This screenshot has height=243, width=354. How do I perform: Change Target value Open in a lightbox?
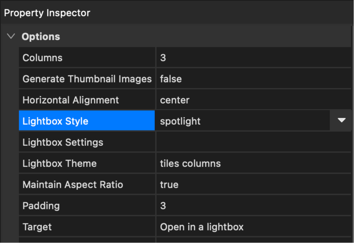pos(253,227)
